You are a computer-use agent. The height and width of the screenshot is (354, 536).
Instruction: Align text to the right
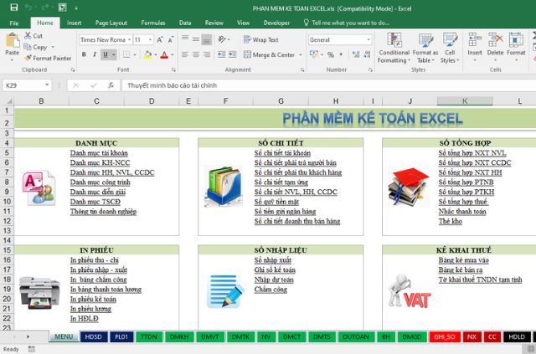(x=207, y=54)
